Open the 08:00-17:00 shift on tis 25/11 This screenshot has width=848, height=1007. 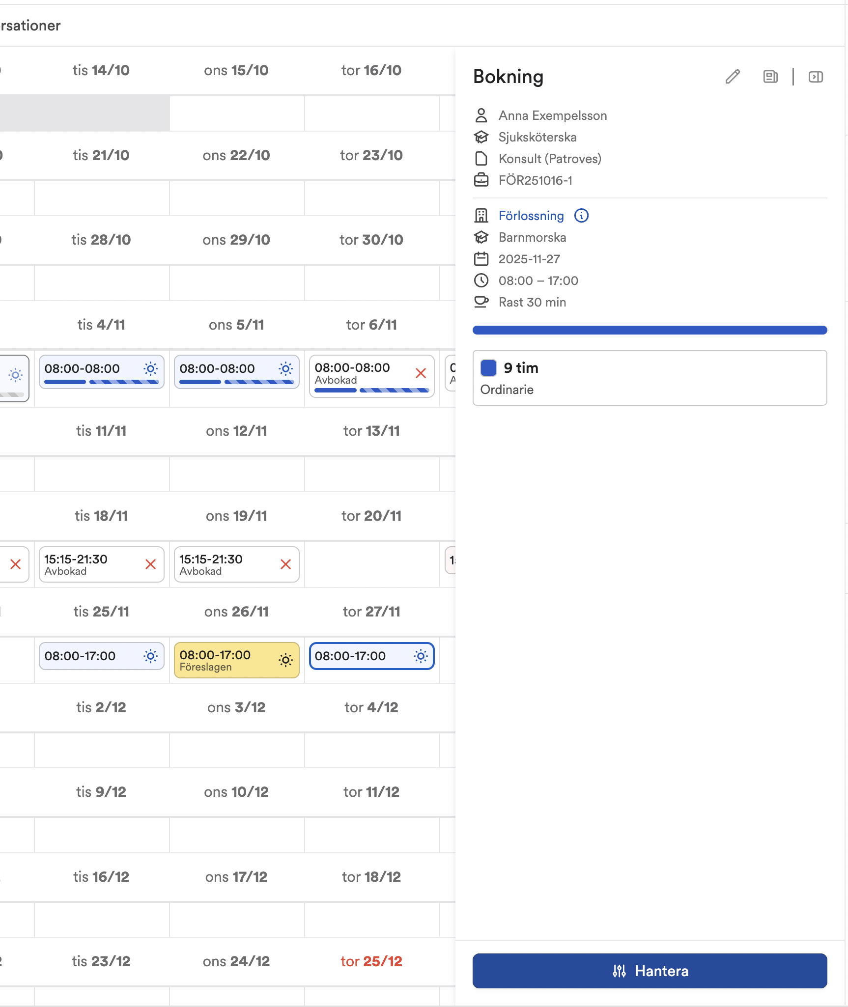coord(102,656)
